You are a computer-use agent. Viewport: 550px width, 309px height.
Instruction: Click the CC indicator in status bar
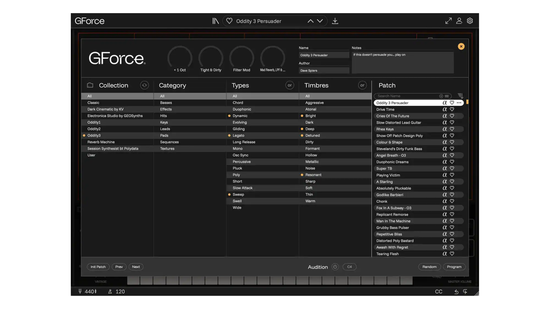[x=439, y=292]
